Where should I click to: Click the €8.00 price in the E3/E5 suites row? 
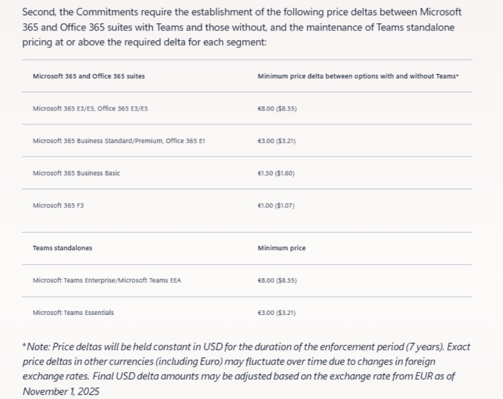pos(277,108)
